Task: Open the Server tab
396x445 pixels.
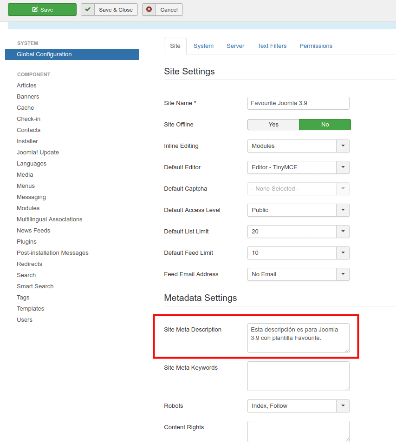Action: point(235,46)
